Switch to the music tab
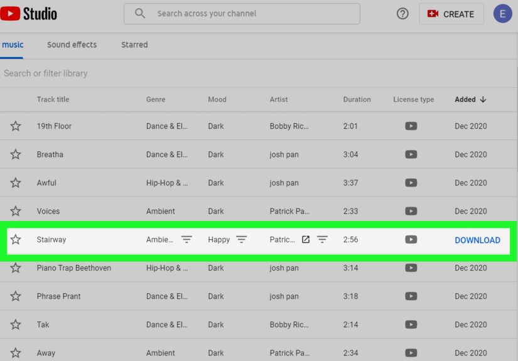 click(x=13, y=45)
